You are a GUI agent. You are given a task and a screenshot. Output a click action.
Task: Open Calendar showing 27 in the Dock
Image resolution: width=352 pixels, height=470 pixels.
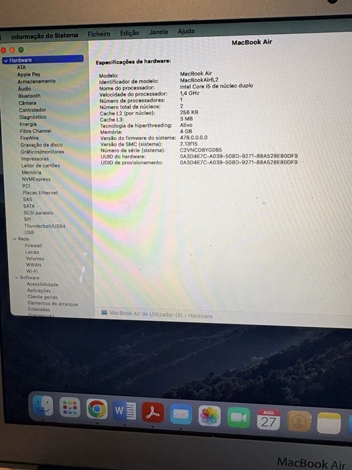(268, 420)
